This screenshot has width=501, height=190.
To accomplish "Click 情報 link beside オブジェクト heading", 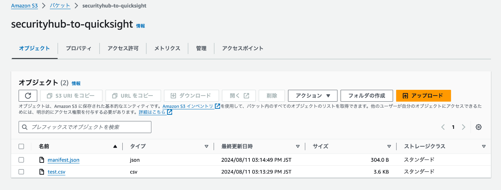I will tap(76, 83).
